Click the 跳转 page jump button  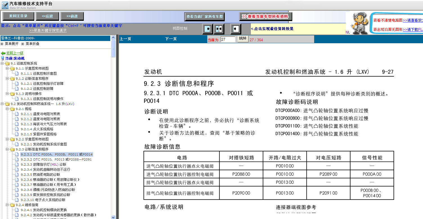tap(242, 39)
